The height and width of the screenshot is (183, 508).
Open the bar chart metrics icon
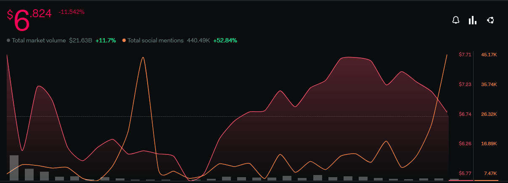tap(473, 20)
